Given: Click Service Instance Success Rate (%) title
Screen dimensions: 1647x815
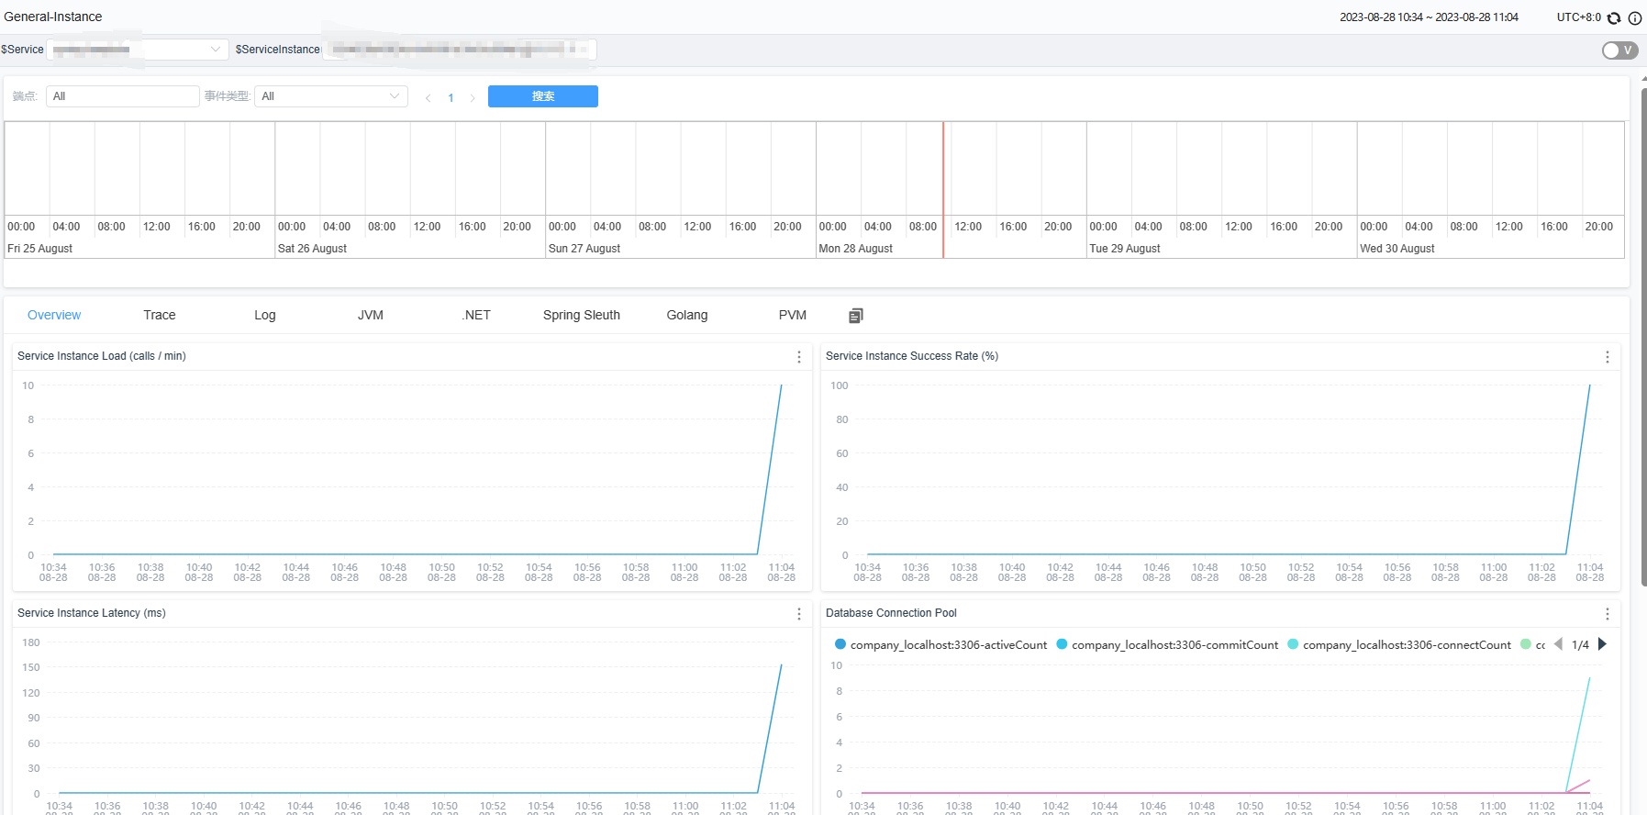Looking at the screenshot, I should point(912,356).
